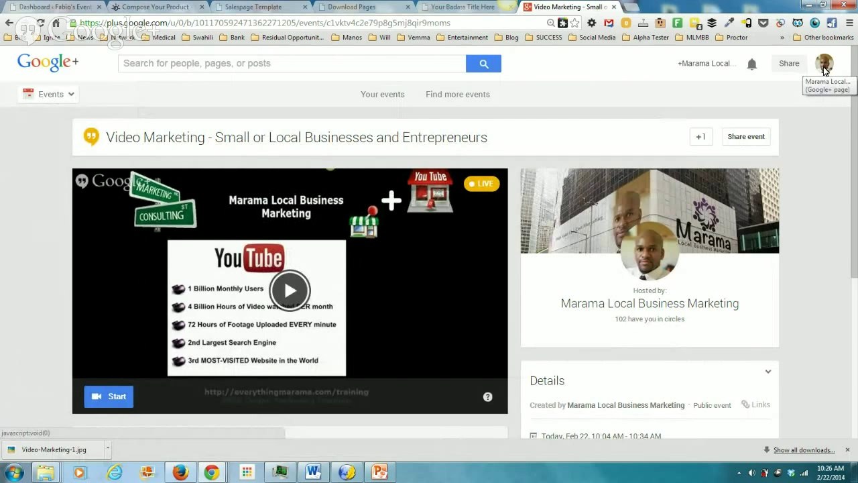Click the eyedropper color picker extension
This screenshot has height=483, width=858.
[x=729, y=23]
